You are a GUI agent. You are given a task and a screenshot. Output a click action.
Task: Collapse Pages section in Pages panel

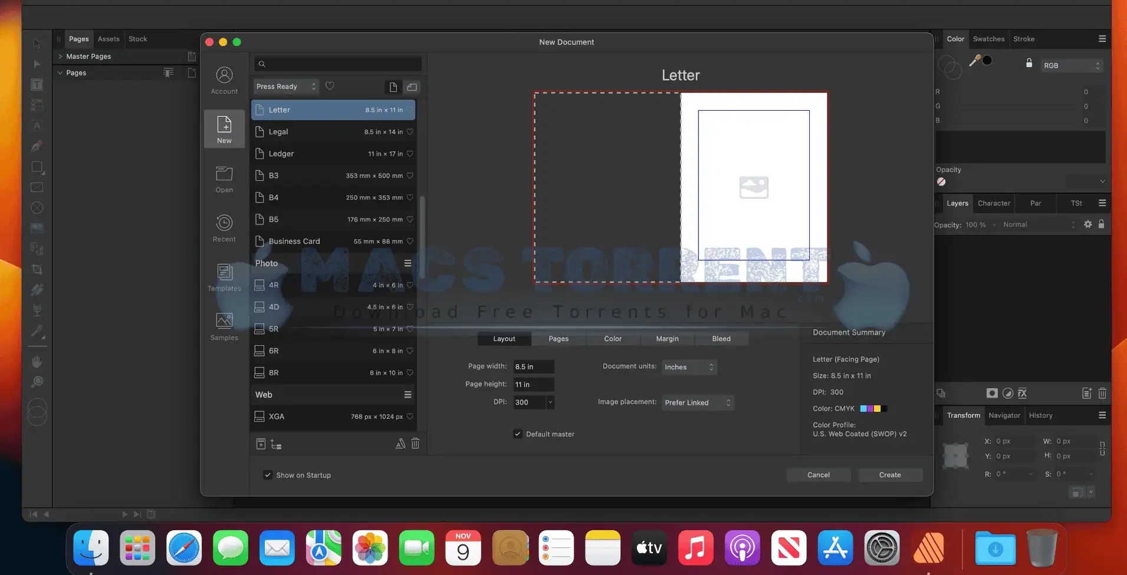point(60,73)
